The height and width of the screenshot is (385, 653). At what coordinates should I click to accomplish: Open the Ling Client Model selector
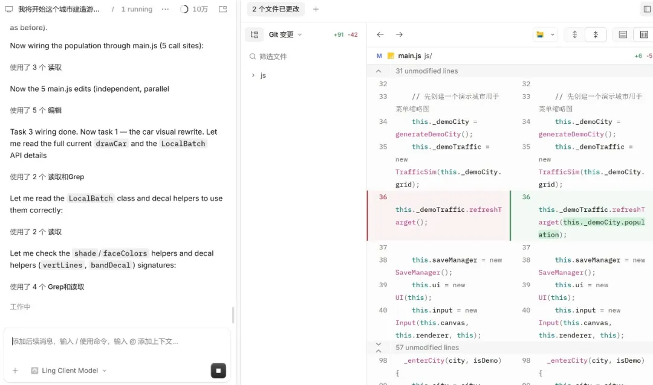69,371
